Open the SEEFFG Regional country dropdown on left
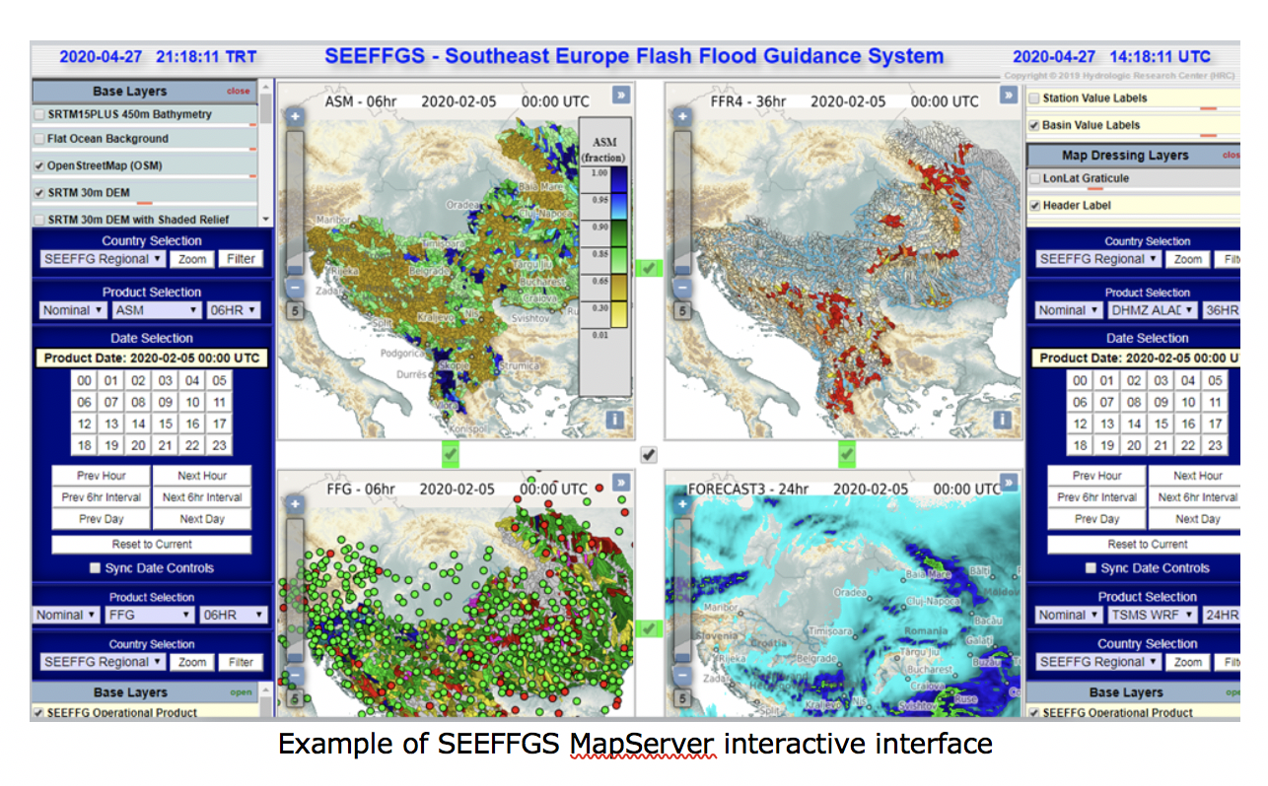The height and width of the screenshot is (786, 1268). pyautogui.click(x=102, y=259)
